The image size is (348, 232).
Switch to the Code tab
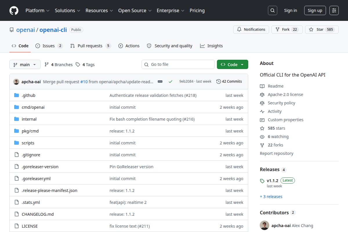[20, 46]
